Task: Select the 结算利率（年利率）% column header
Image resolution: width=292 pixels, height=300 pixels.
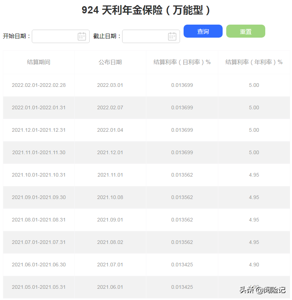Action: point(254,62)
